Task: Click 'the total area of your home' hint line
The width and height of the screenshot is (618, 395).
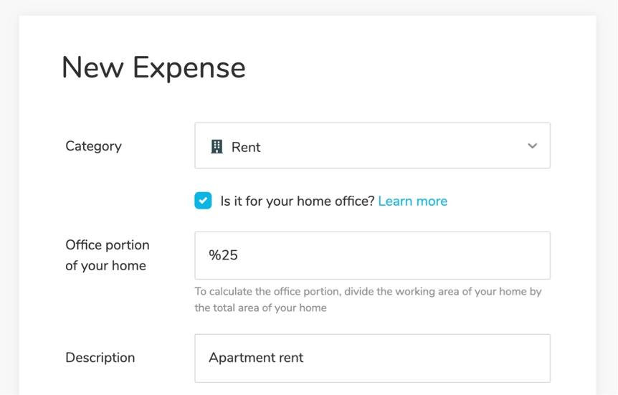Action: point(260,308)
